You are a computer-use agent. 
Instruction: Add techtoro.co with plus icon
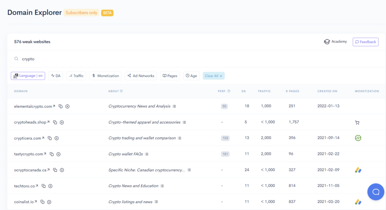click(51, 186)
